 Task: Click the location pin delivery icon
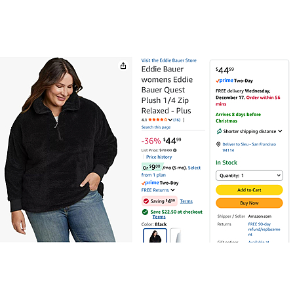pyautogui.click(x=218, y=144)
